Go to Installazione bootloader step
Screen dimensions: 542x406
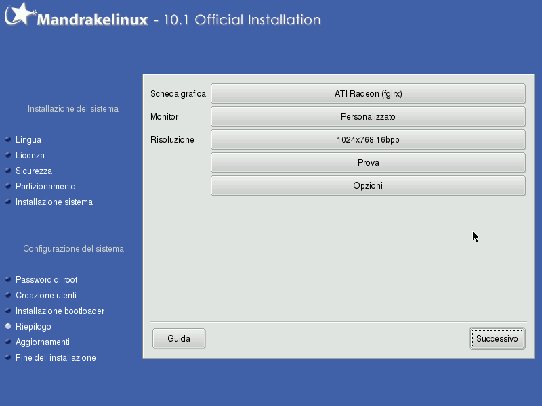pyautogui.click(x=60, y=311)
